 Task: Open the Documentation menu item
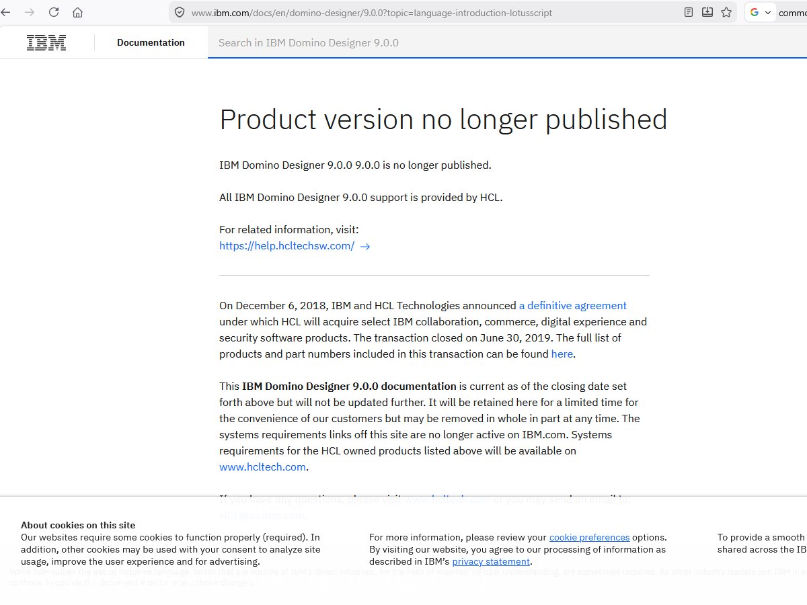click(151, 42)
